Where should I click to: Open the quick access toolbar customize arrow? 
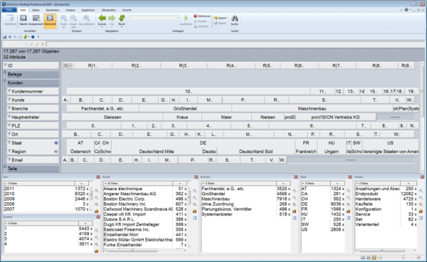[38, 37]
